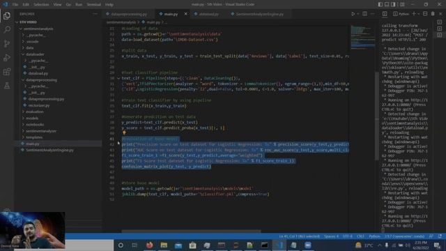
Task: Kill the terminal with trash icon
Action: click(x=433, y=14)
